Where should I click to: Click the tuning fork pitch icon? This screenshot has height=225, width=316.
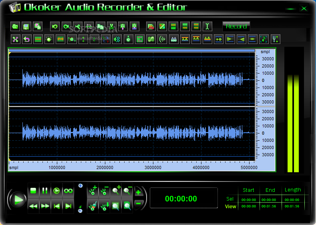coord(275,39)
